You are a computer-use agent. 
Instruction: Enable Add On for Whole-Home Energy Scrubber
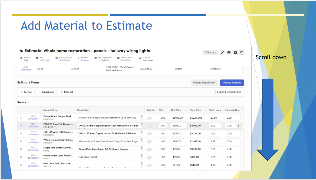coord(149,142)
